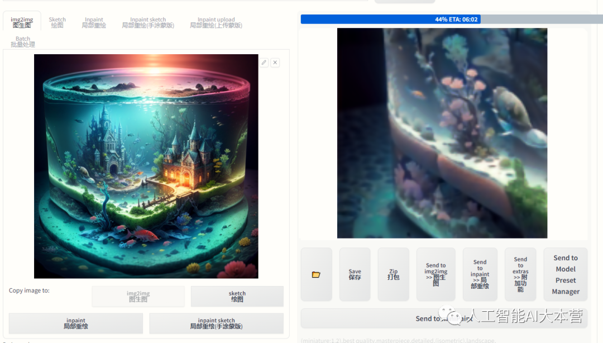This screenshot has width=603, height=343.
Task: Send the result to extras
Action: (520, 274)
